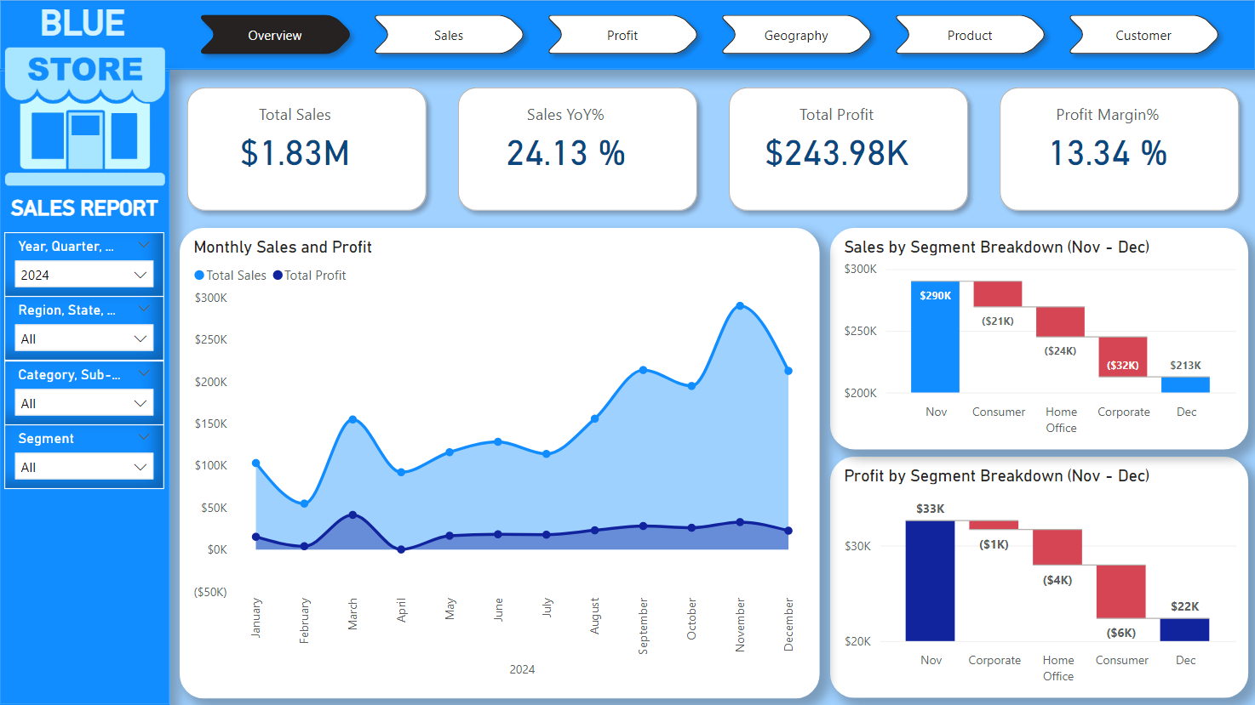This screenshot has width=1255, height=705.
Task: Select the Dec profit bar
Action: tap(1184, 629)
